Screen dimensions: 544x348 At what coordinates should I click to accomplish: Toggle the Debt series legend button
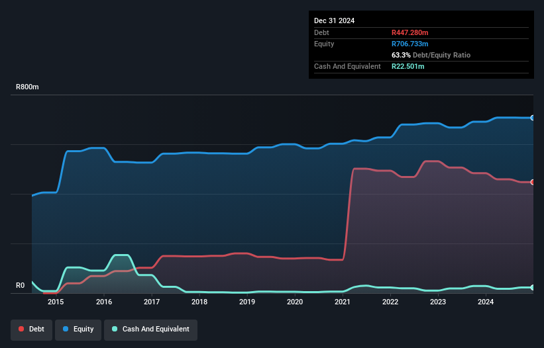[31, 329]
